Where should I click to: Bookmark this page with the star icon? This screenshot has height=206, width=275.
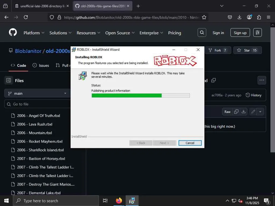pos(204,17)
